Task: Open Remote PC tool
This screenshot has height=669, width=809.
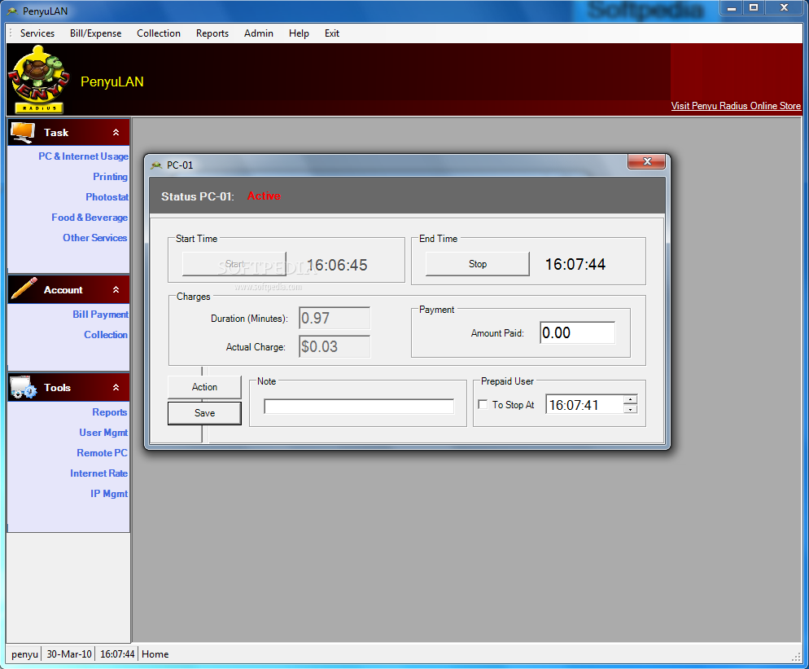Action: (x=102, y=453)
